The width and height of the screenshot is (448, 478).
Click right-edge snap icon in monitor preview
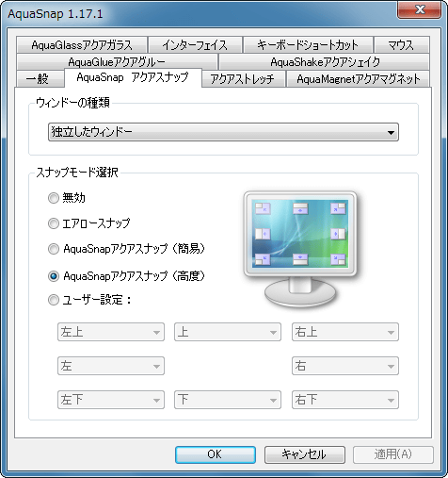point(338,234)
